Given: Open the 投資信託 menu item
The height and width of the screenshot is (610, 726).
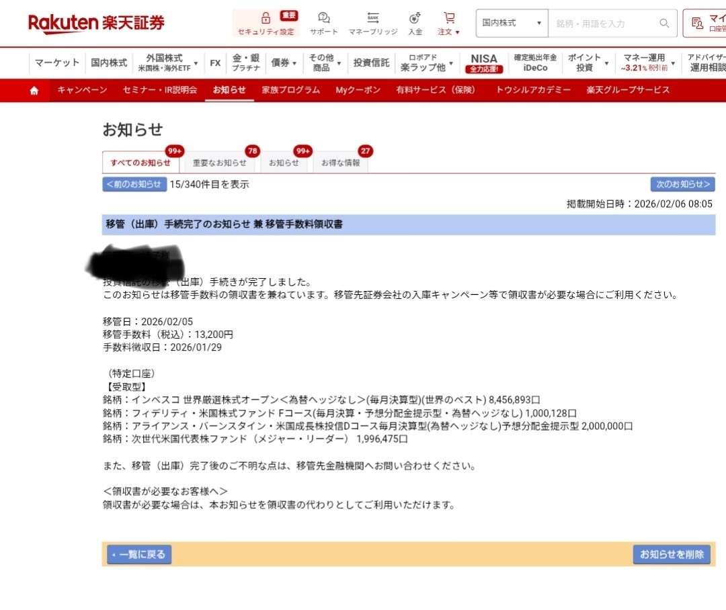Looking at the screenshot, I should (371, 62).
